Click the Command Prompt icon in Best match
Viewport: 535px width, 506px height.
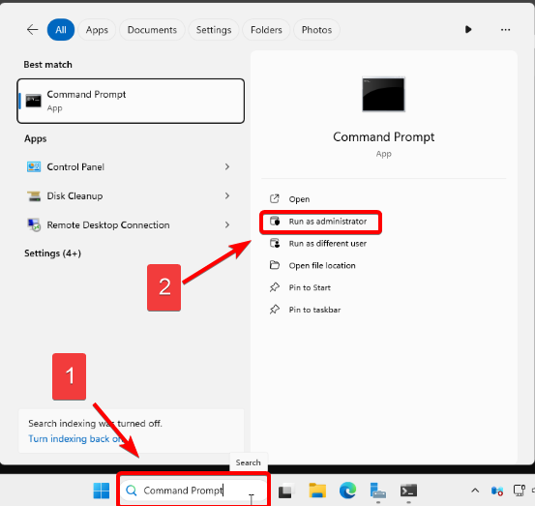pos(34,101)
